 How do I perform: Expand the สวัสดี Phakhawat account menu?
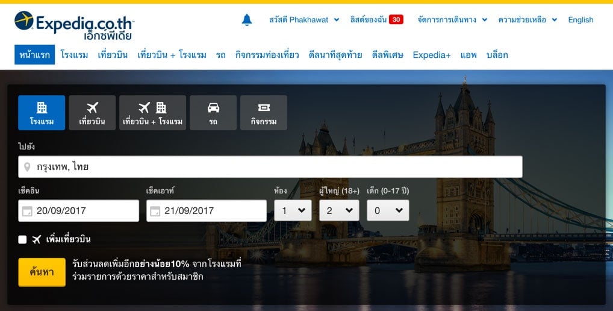point(304,19)
